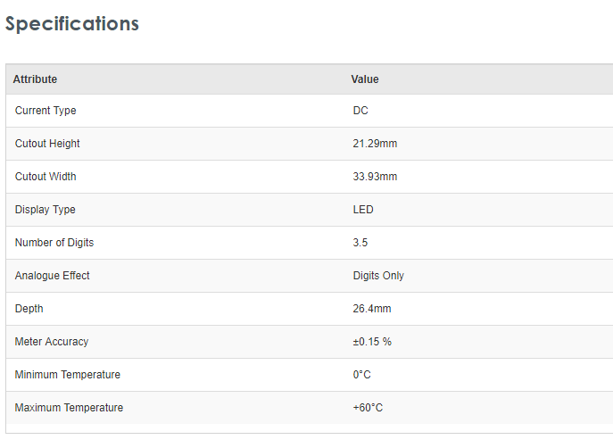Click the Value column header

(x=365, y=79)
